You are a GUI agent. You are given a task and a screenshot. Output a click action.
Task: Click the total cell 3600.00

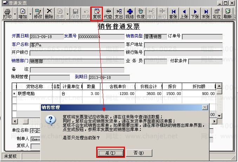(x=149, y=94)
